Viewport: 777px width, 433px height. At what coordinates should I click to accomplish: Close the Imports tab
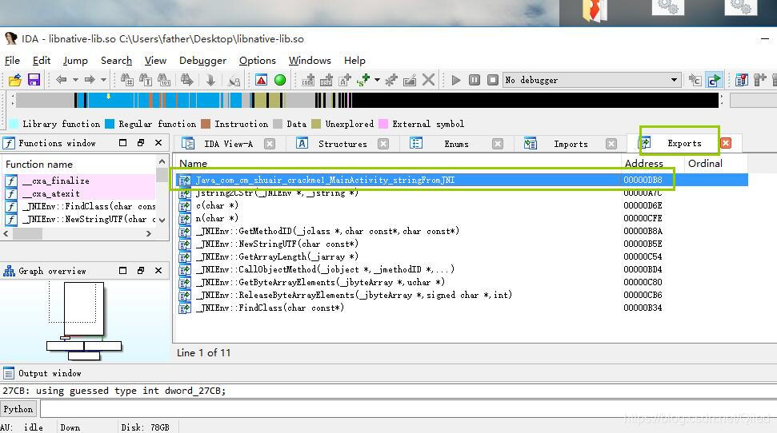point(611,144)
